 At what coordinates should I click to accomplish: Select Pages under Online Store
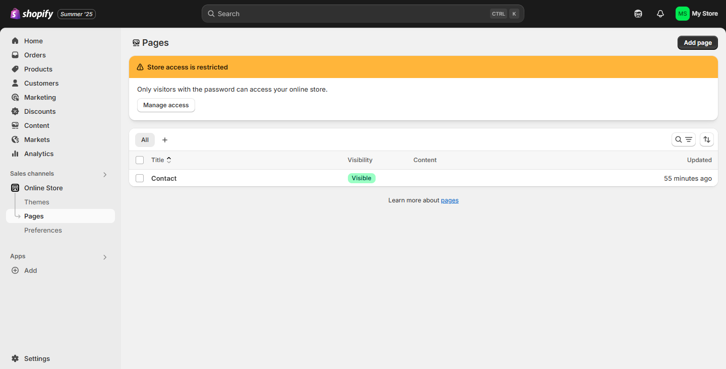60,216
